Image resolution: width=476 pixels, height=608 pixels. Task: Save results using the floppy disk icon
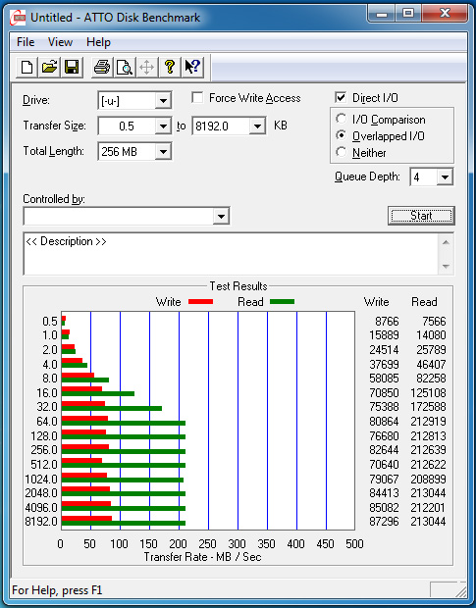point(72,67)
